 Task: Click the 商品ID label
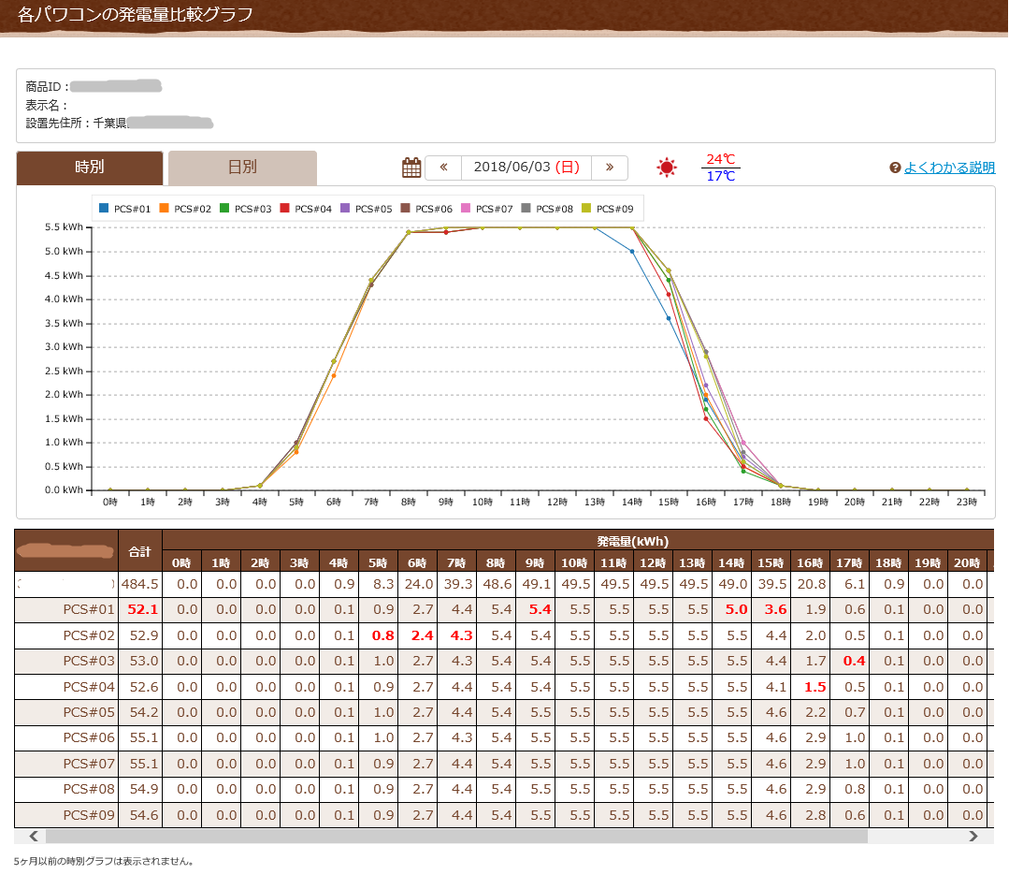click(x=47, y=86)
